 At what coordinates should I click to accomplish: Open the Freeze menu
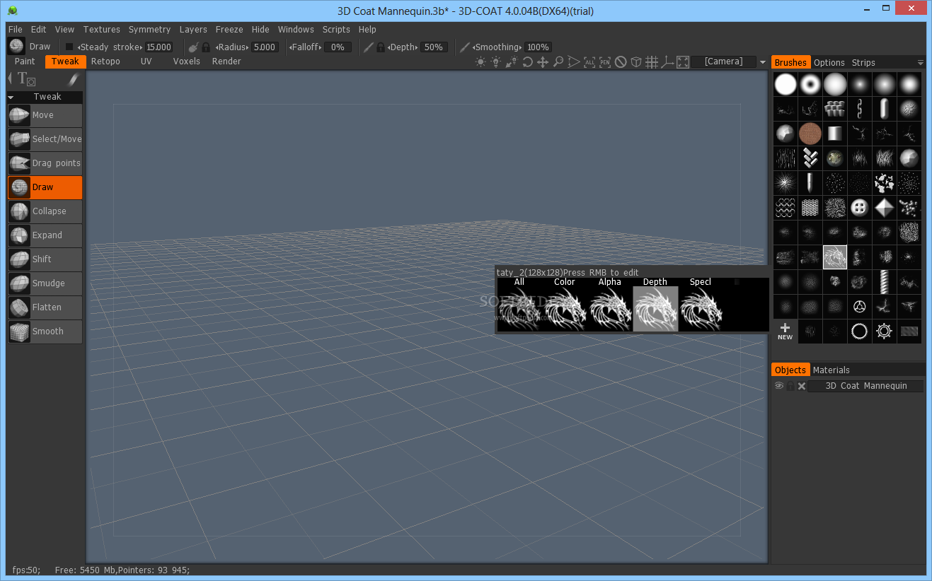[229, 30]
